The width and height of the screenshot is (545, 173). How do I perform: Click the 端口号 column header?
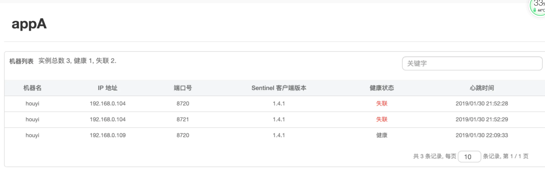click(x=183, y=88)
